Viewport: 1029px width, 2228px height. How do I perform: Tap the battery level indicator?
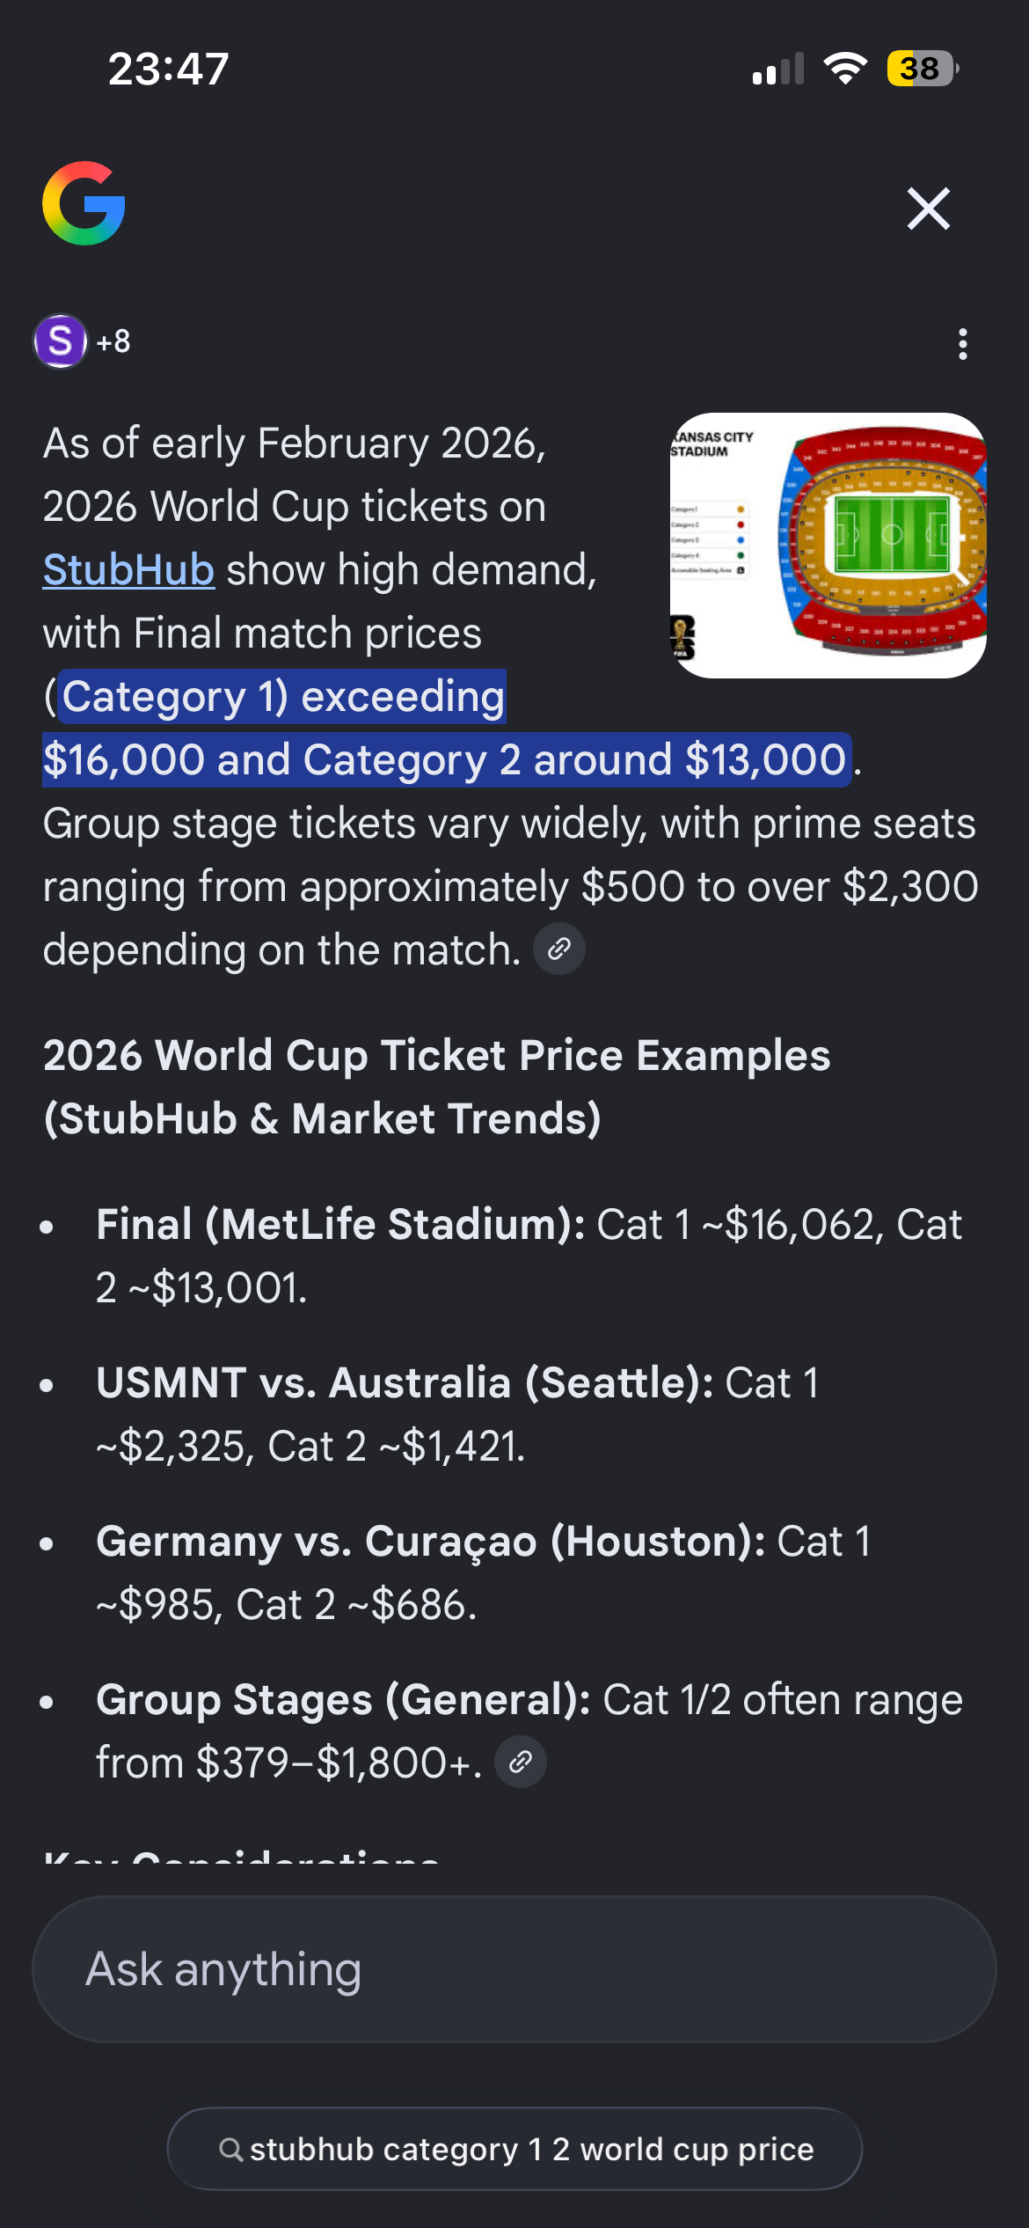(x=922, y=69)
